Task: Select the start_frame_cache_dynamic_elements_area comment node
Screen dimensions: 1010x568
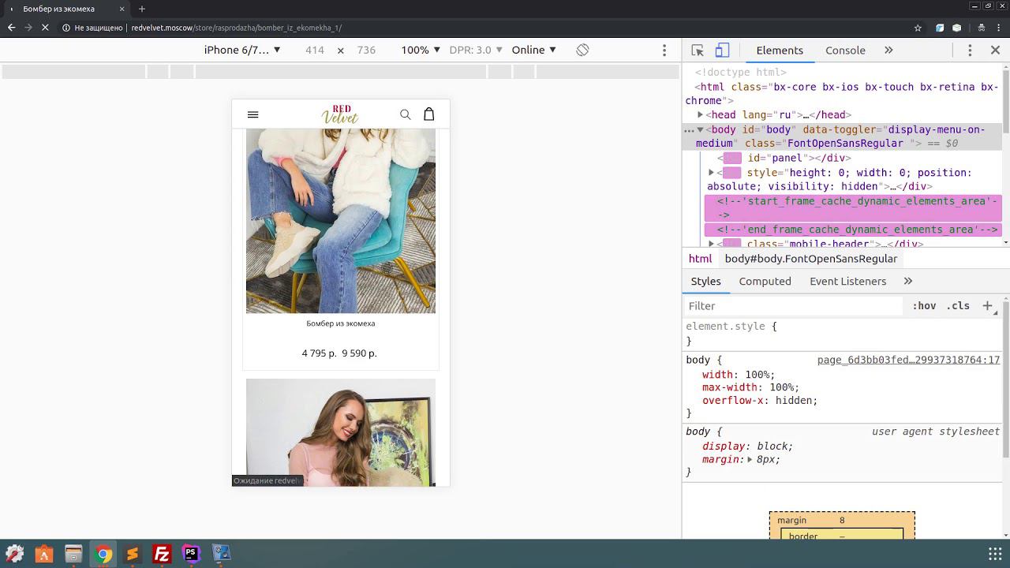Action: [853, 207]
